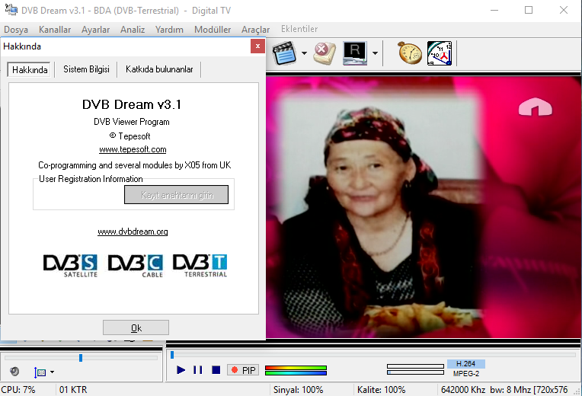This screenshot has height=396, width=582.
Task: Open the clock scheduler icon in toolbar
Action: click(440, 53)
